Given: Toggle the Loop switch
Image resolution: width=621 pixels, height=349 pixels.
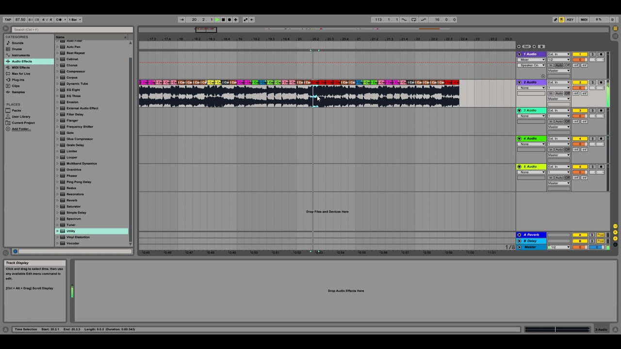Looking at the screenshot, I should click(x=414, y=19).
